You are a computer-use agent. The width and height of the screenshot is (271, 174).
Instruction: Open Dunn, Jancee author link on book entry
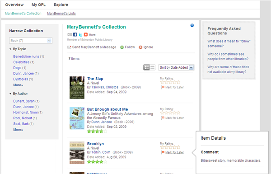pyautogui.click(x=102, y=122)
